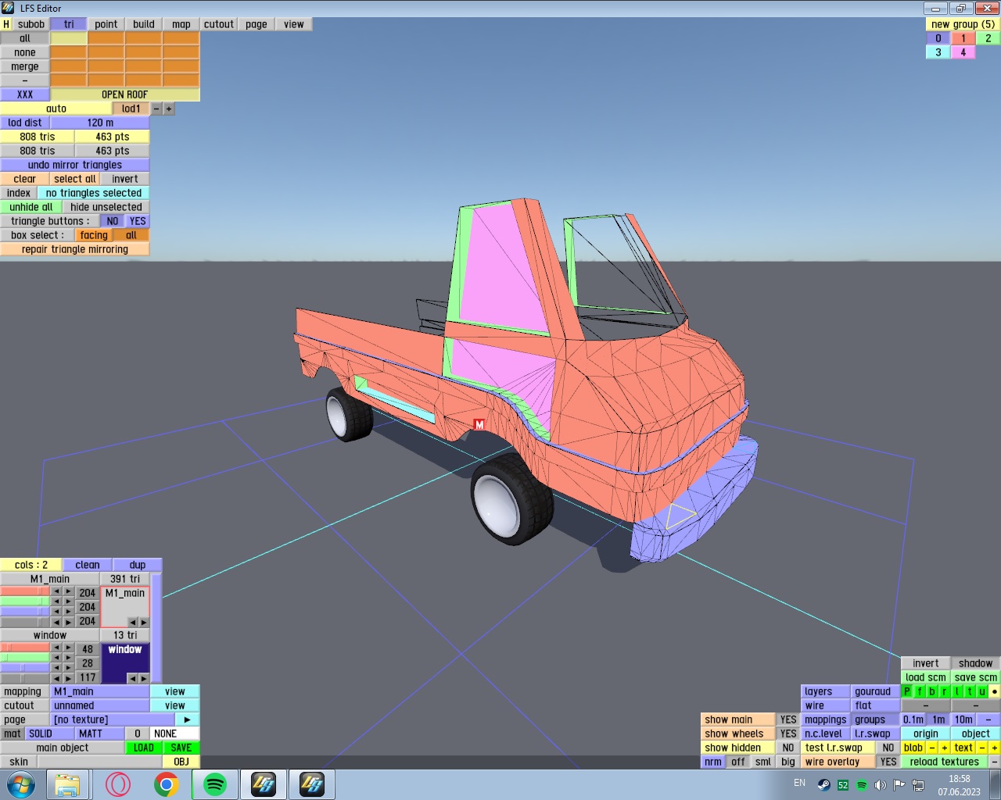Click the lod1 level selector
This screenshot has width=1001, height=800.
pyautogui.click(x=131, y=109)
